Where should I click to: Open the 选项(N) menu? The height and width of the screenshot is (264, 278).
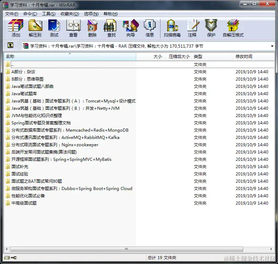pos(91,14)
